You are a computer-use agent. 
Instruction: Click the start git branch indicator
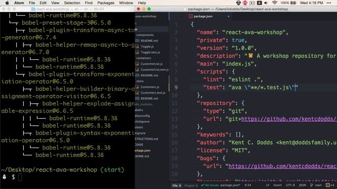316,185
